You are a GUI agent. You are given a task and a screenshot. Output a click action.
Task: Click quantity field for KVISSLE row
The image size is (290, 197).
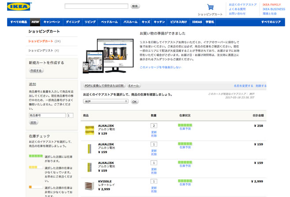[154, 181]
